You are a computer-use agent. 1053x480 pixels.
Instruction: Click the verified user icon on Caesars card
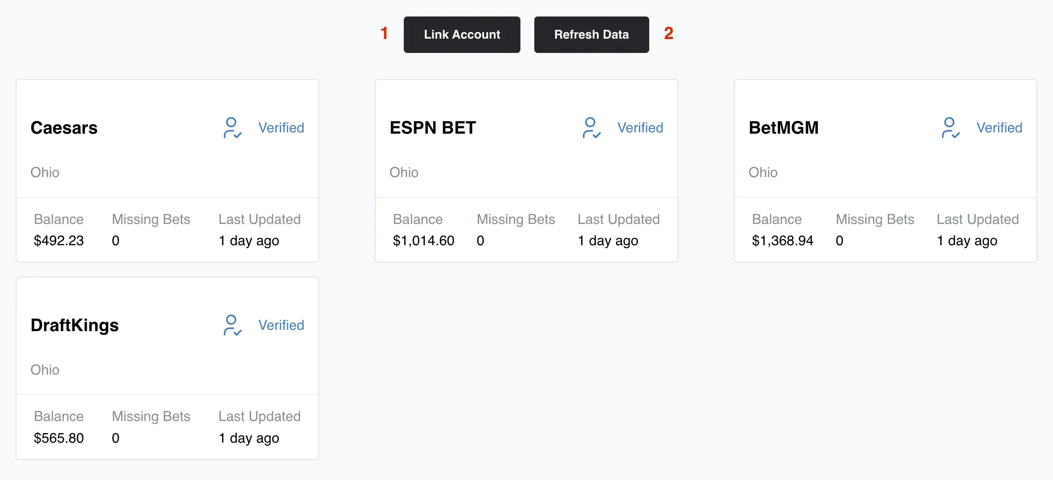[x=232, y=128]
